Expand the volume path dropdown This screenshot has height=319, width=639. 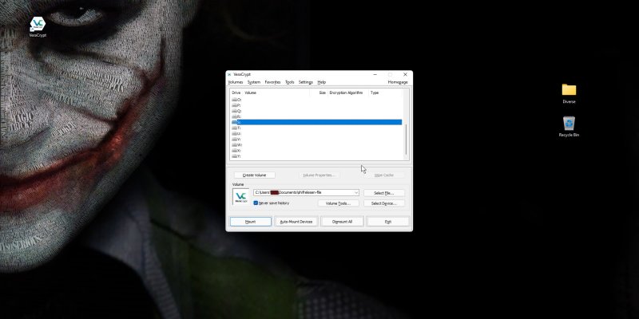[x=355, y=193]
